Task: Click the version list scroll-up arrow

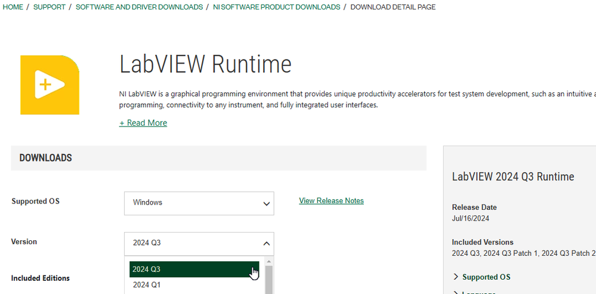Action: (x=268, y=261)
